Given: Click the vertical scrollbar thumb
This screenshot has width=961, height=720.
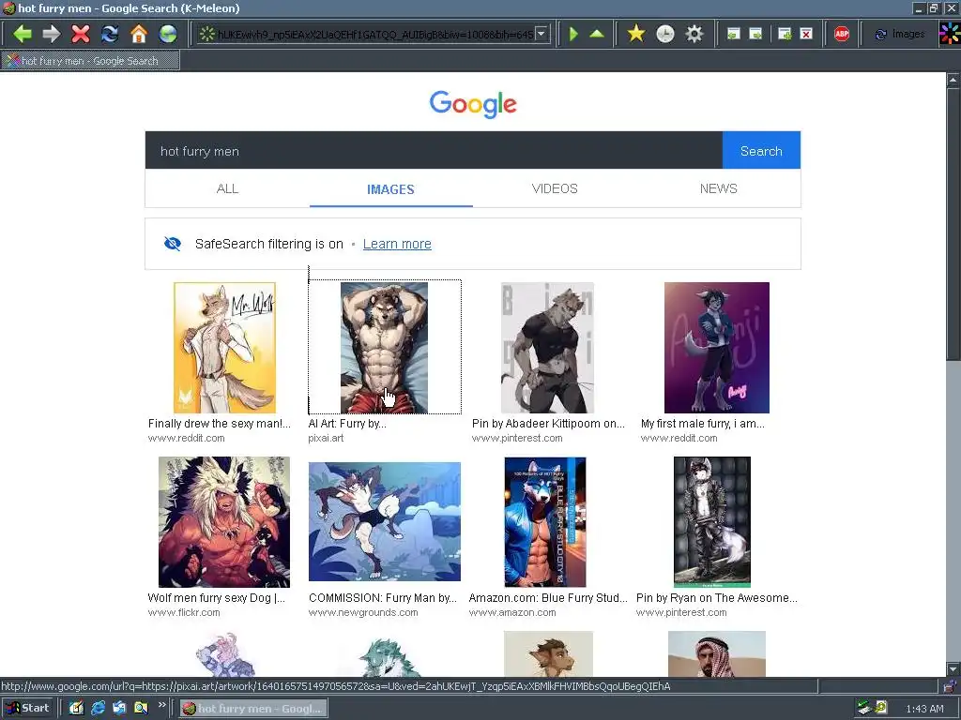Looking at the screenshot, I should [x=953, y=224].
